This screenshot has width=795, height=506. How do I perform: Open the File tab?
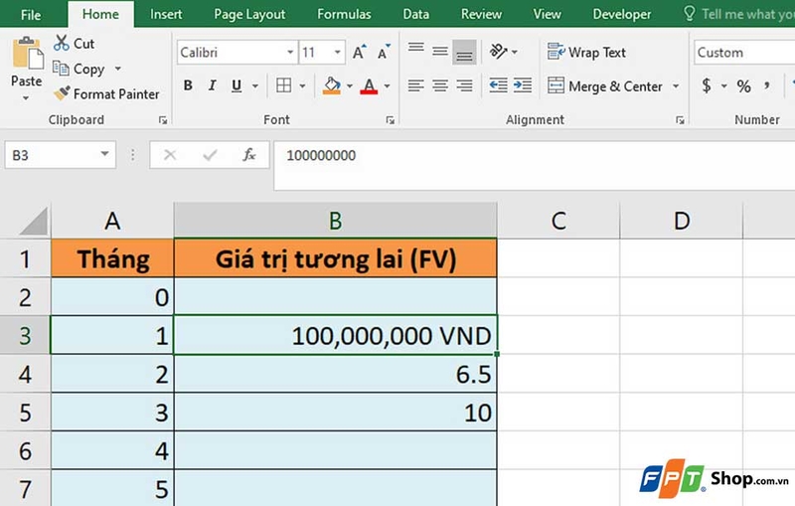(31, 14)
